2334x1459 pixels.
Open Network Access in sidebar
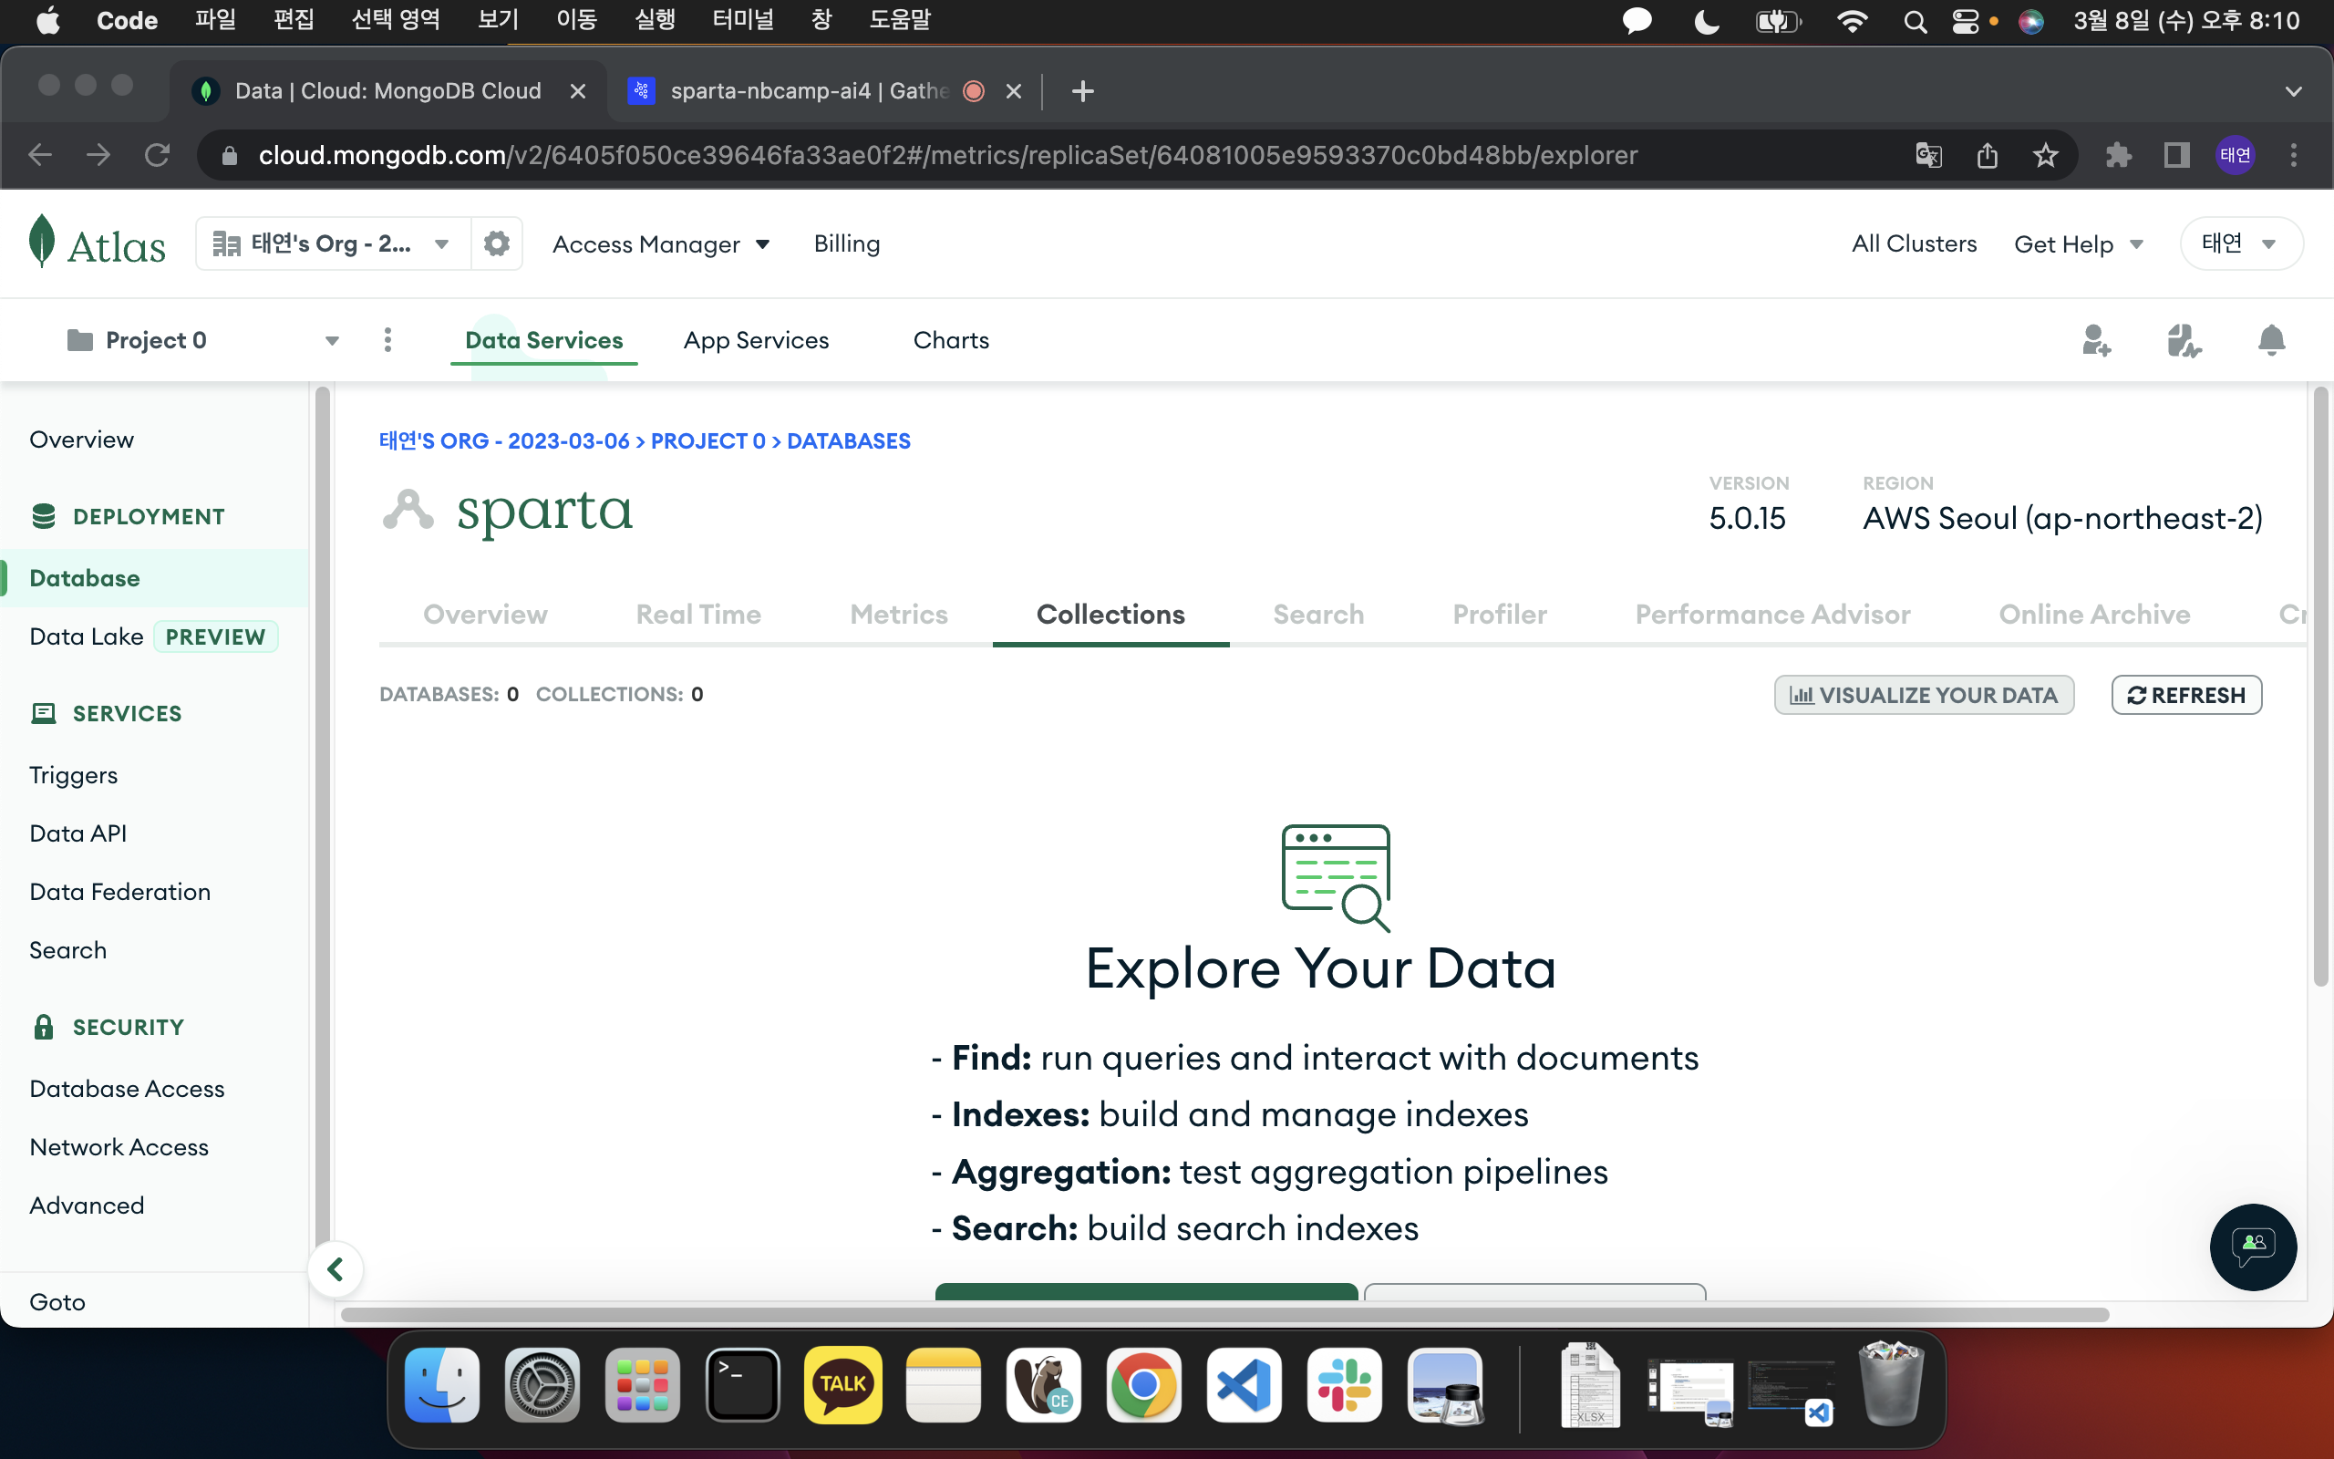point(119,1146)
